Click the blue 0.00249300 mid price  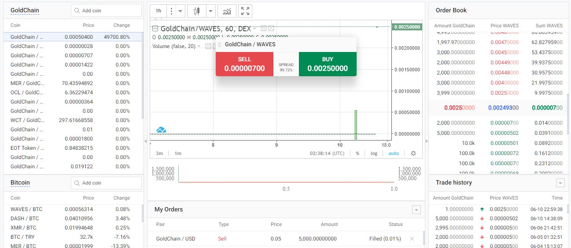pos(503,107)
